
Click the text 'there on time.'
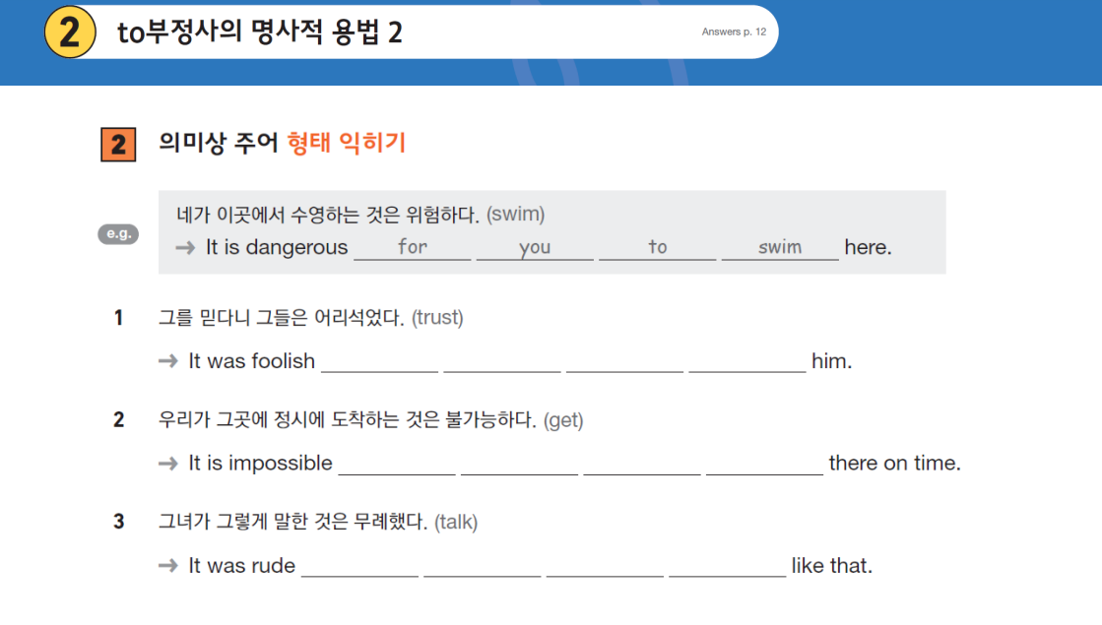click(x=894, y=464)
